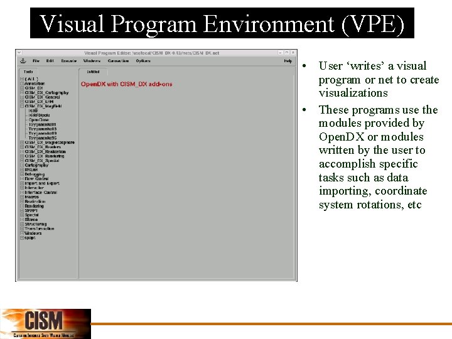Select the Tsyganenko05 module
Image resolution: width=452 pixels, height=339 pixels.
(43, 129)
